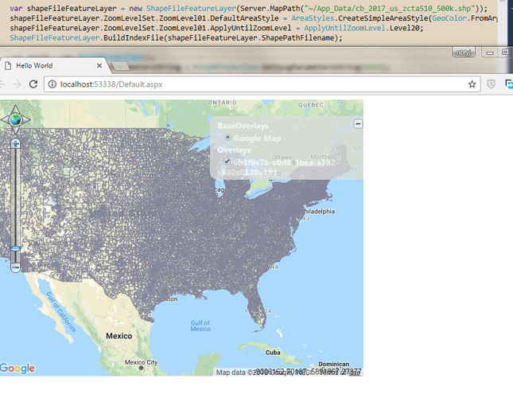
Task: Pan the map east with the right arrow
Action: 25,119
